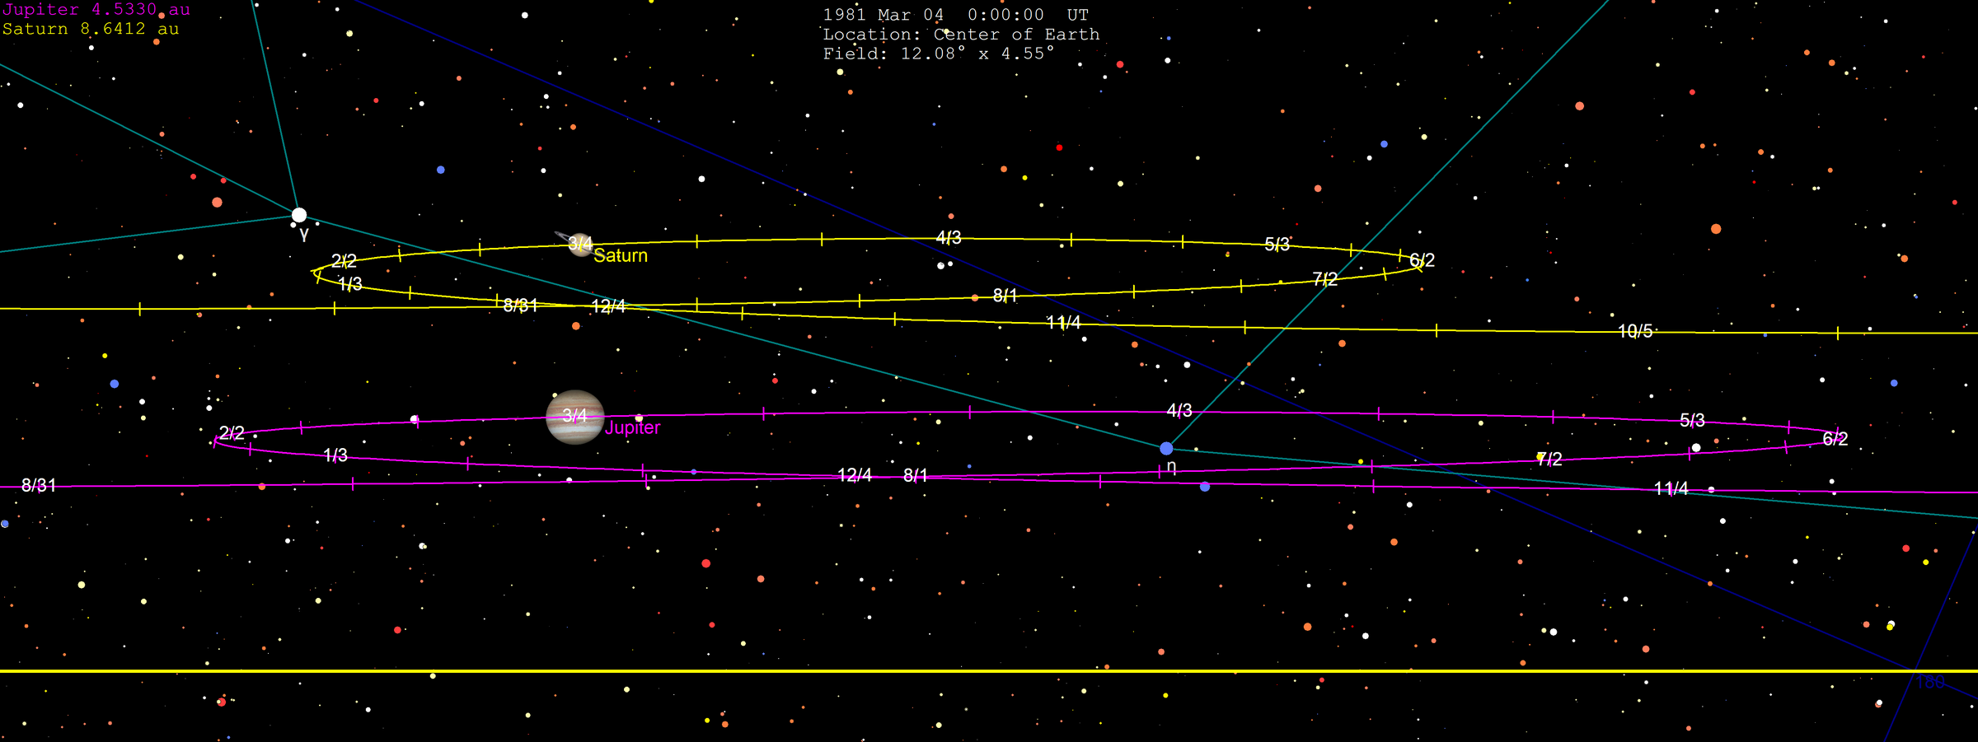The width and height of the screenshot is (1978, 742).
Task: Click the Jupiter planet disc
Action: pos(574,417)
